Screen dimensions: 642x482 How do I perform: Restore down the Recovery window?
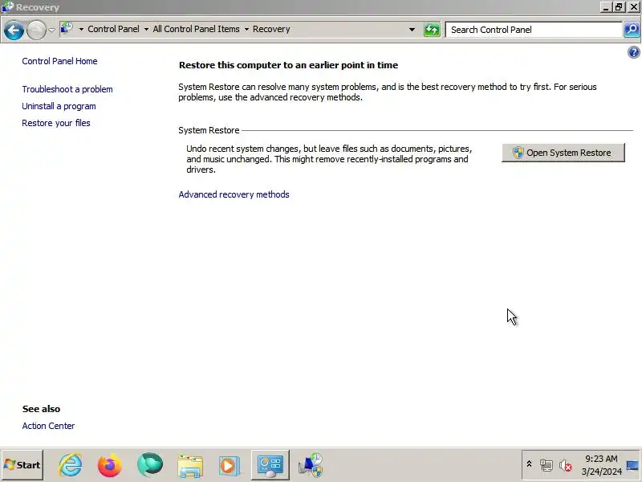619,7
